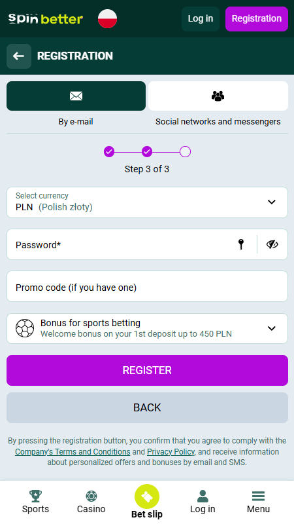Expand the Bonus for sports betting dropdown

click(147, 328)
